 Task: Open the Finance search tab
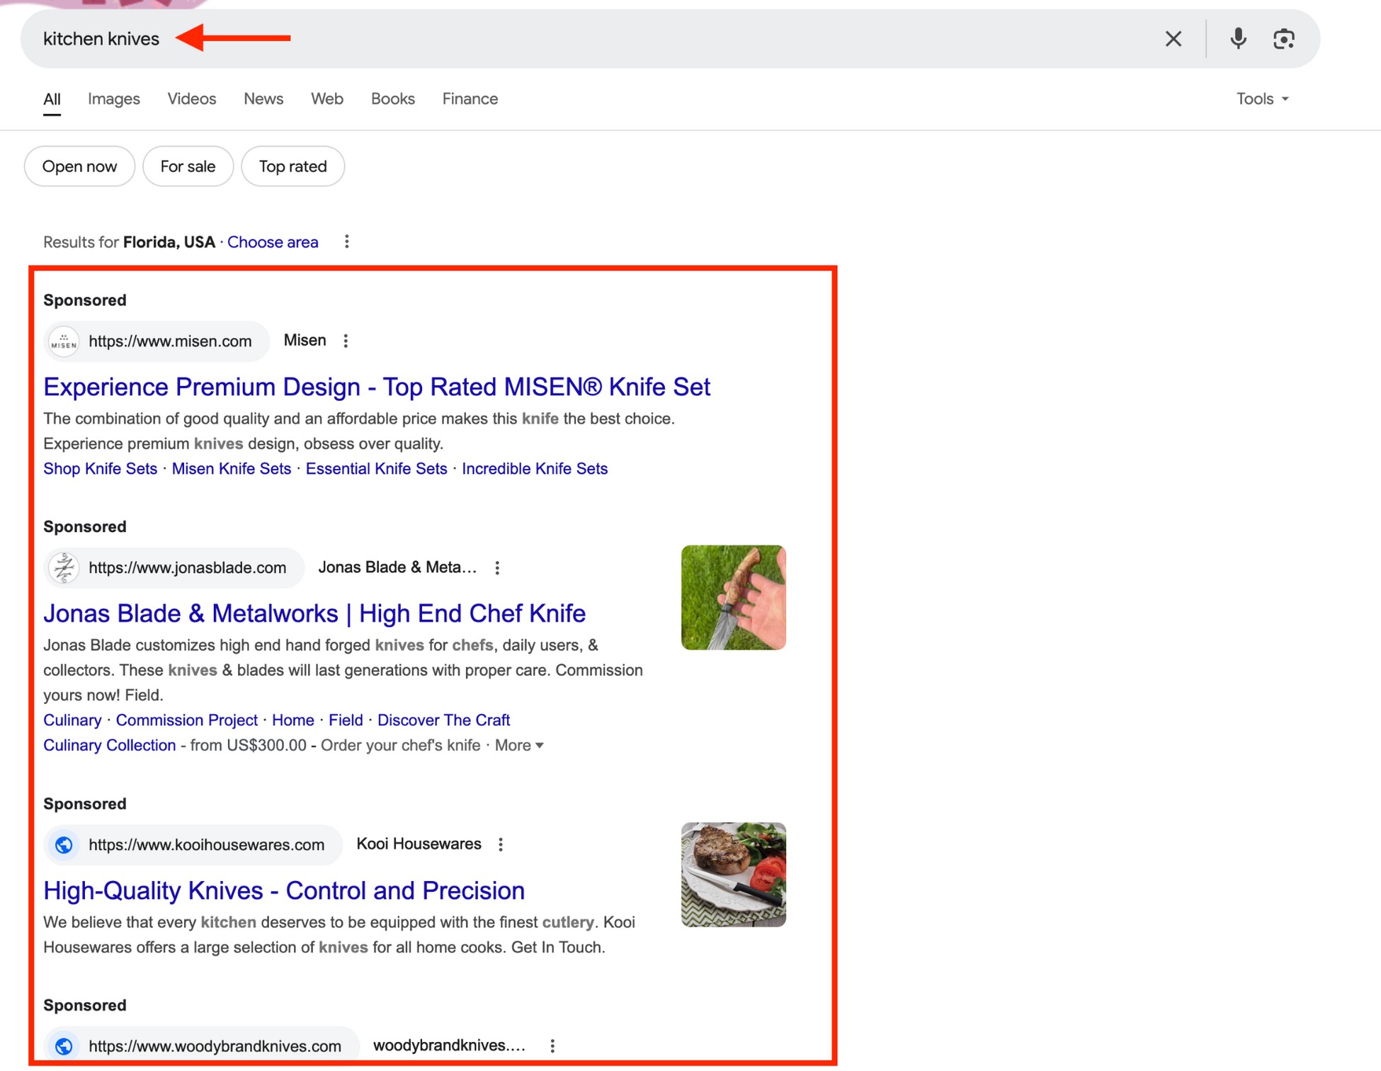coord(470,98)
